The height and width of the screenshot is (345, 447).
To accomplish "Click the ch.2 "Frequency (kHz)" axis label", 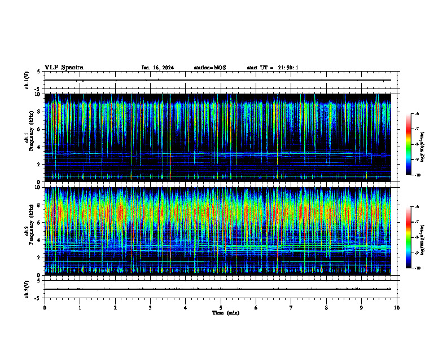I will pos(31,224).
